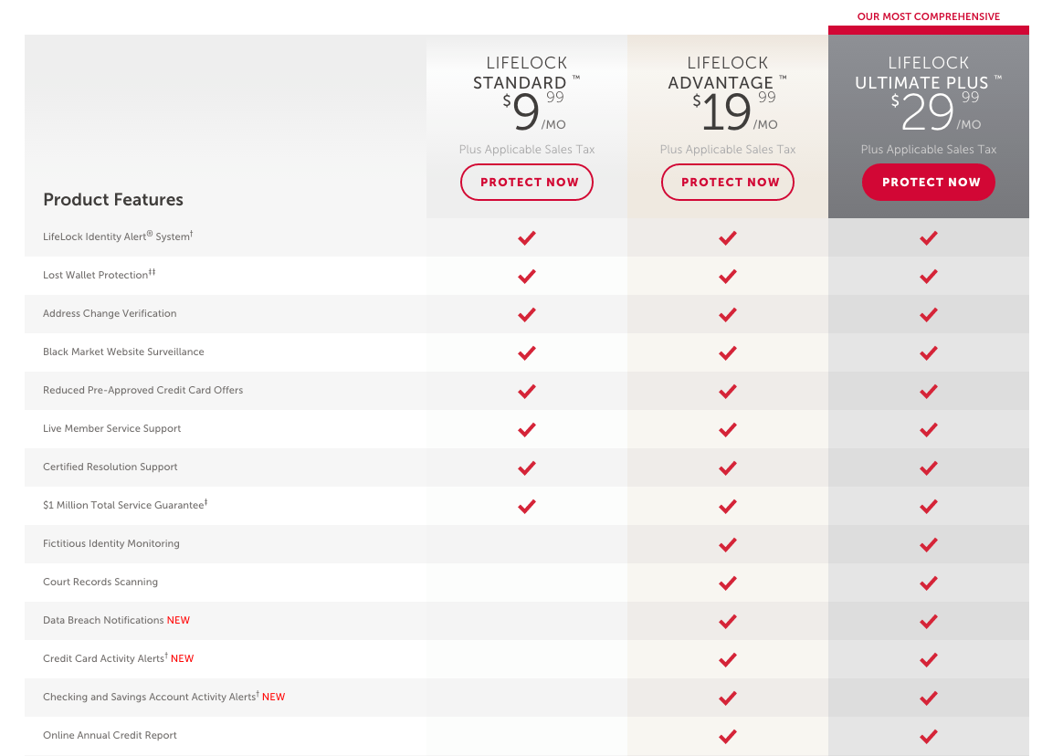
Task: Click the Address Change Verification feature label
Action: [110, 313]
